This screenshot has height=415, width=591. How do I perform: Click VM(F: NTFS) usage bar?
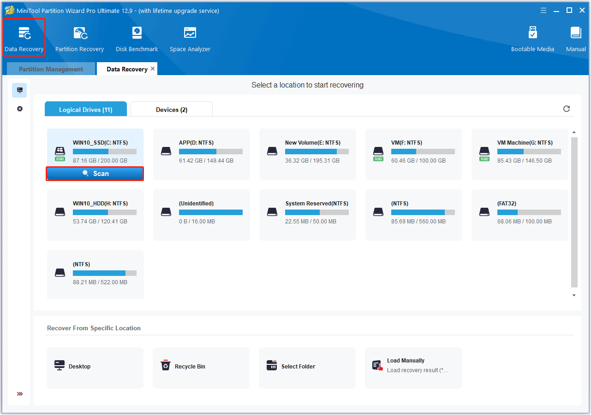pyautogui.click(x=423, y=152)
